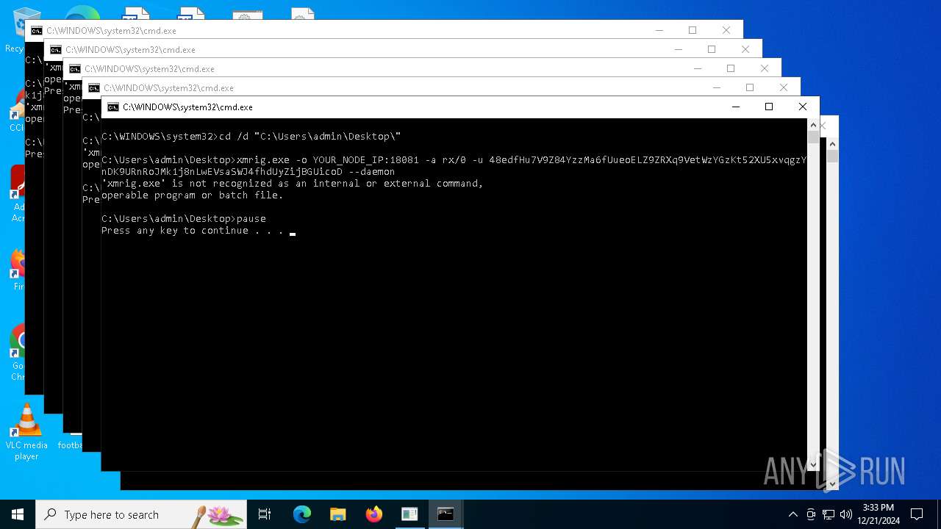This screenshot has height=529, width=941.
Task: Show hidden system tray icons
Action: click(792, 514)
